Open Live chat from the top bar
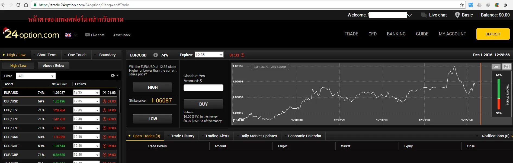Viewport: 513px width, 163px height. coord(434,15)
